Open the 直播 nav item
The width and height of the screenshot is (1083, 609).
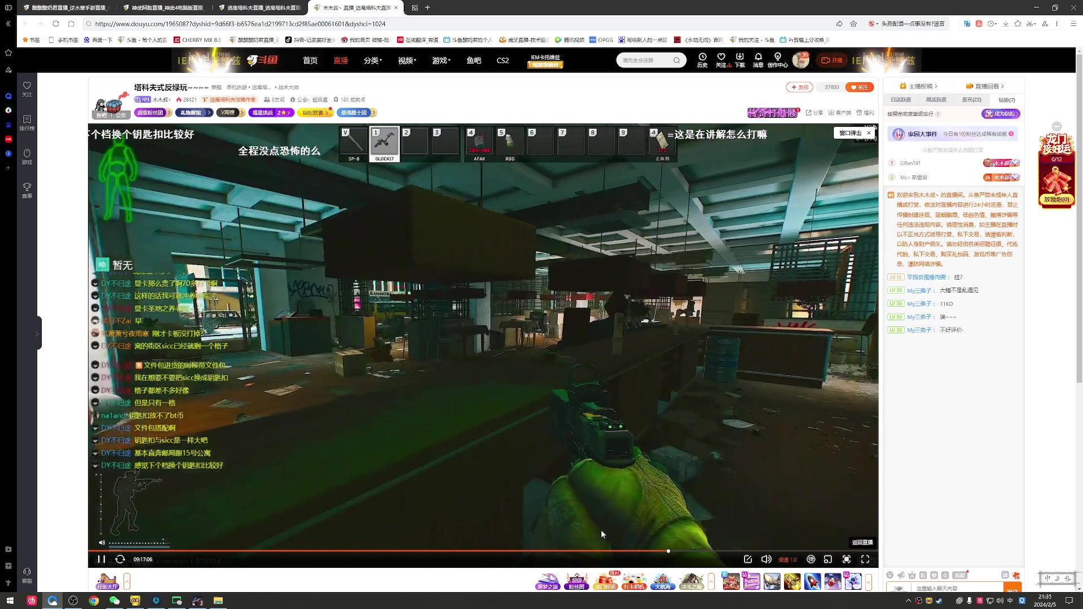coord(341,60)
